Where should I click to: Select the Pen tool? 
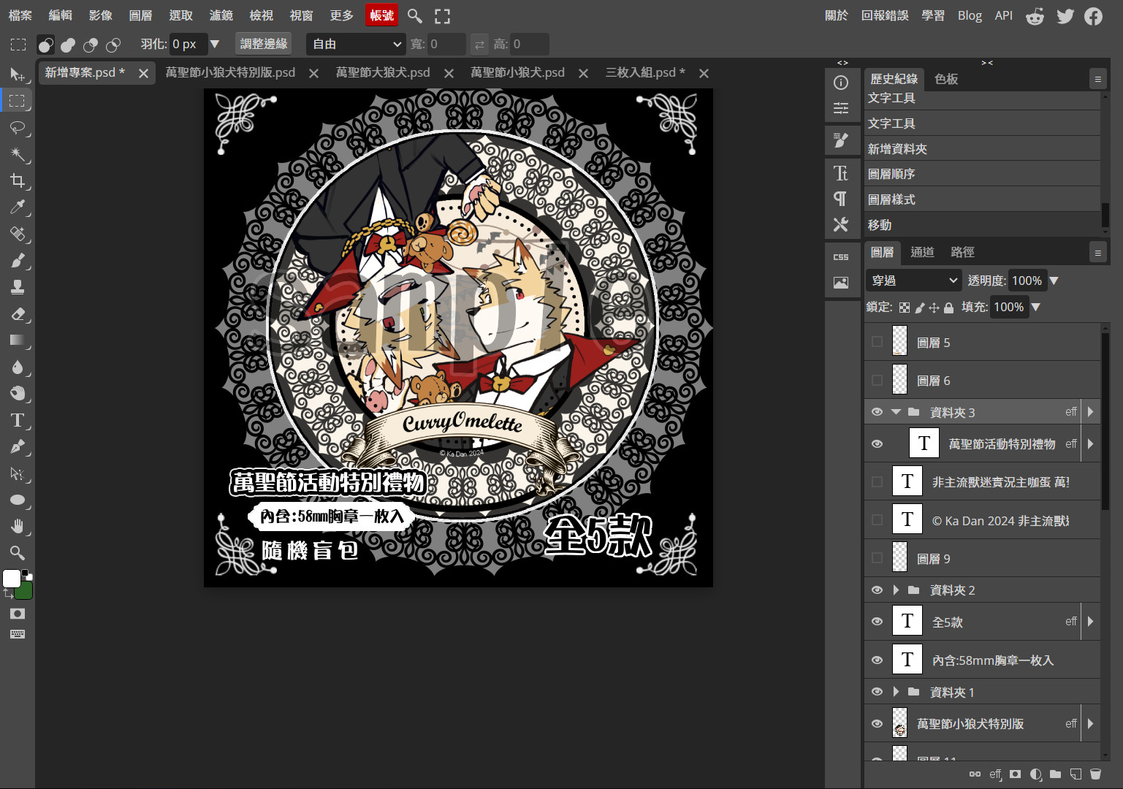(x=18, y=447)
